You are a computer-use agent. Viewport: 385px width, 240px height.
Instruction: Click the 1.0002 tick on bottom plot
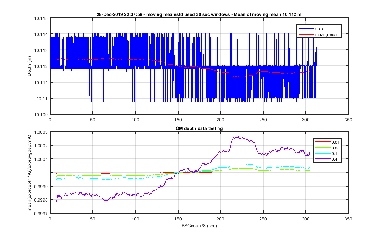(41, 146)
